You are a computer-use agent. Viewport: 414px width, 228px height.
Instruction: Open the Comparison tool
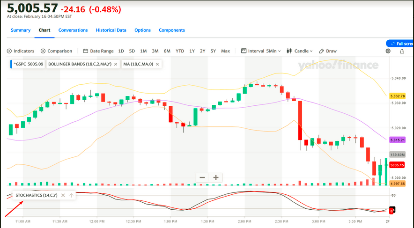point(56,51)
